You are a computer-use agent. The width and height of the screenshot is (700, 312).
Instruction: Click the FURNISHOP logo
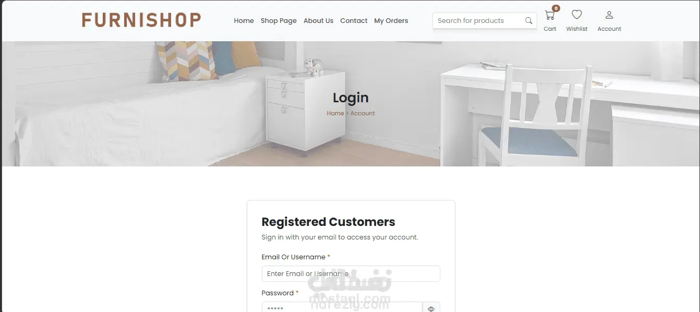pyautogui.click(x=141, y=20)
